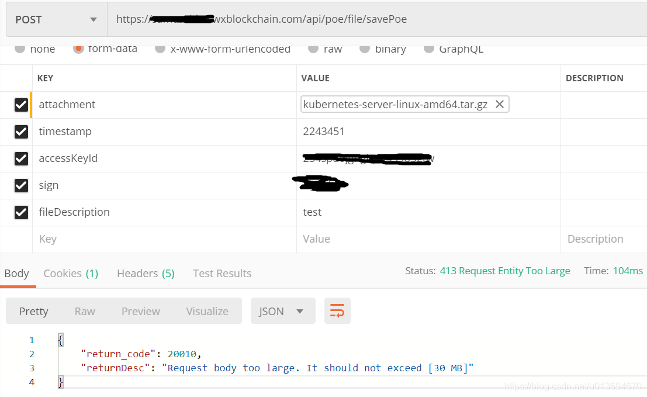The height and width of the screenshot is (397, 647).
Task: Uncheck the sign parameter row
Action: (x=22, y=185)
